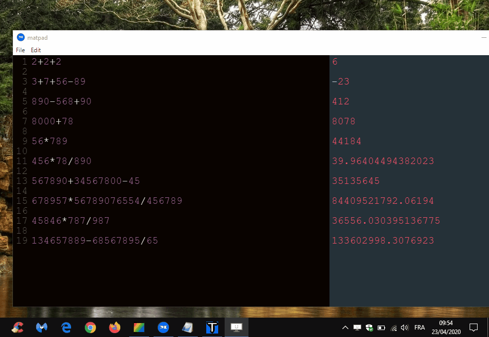Image resolution: width=489 pixels, height=337 pixels.
Task: Click expression 890-568+90 on line 5
Action: (62, 101)
